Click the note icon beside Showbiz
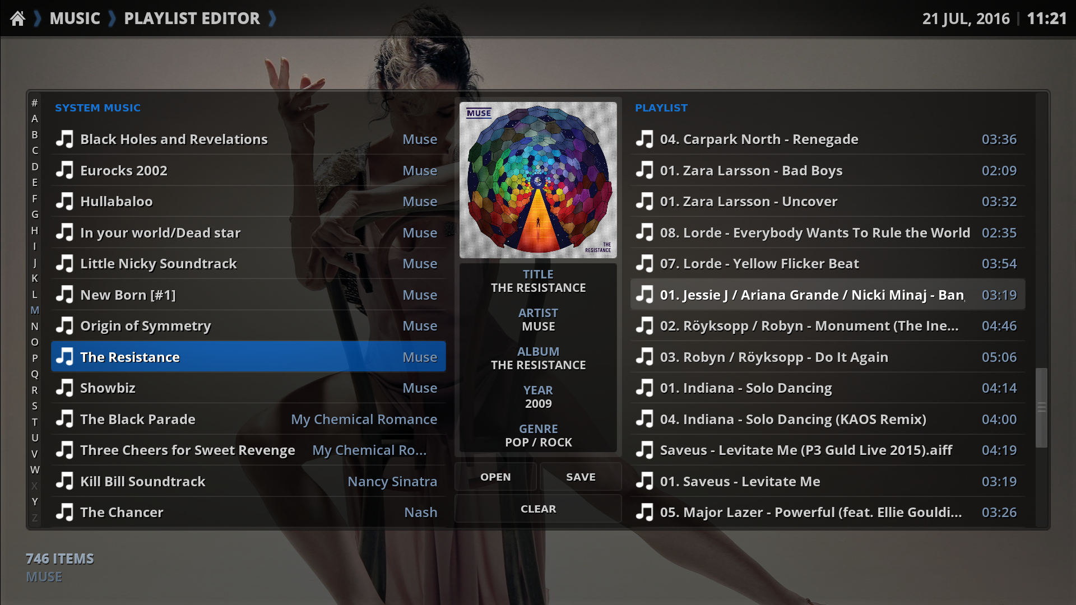1076x605 pixels. [x=64, y=388]
